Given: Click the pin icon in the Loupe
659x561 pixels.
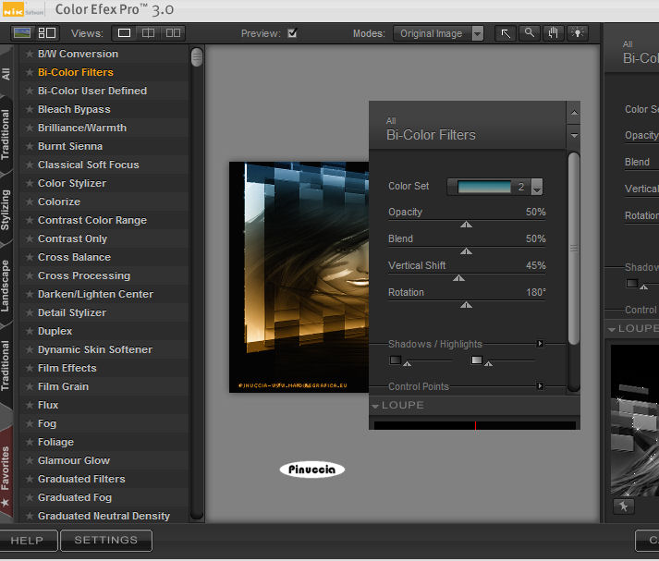Looking at the screenshot, I should 623,506.
